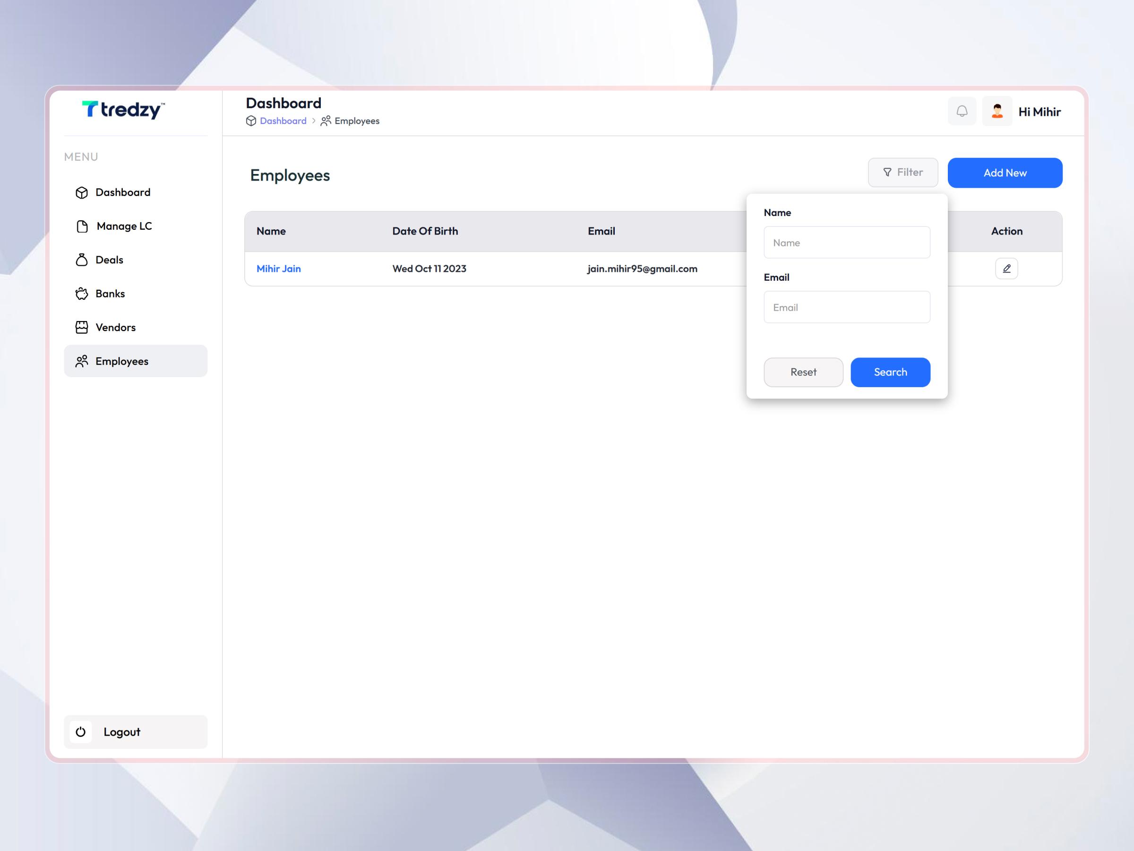Open the Dashboard from the sidebar menu

(82, 192)
